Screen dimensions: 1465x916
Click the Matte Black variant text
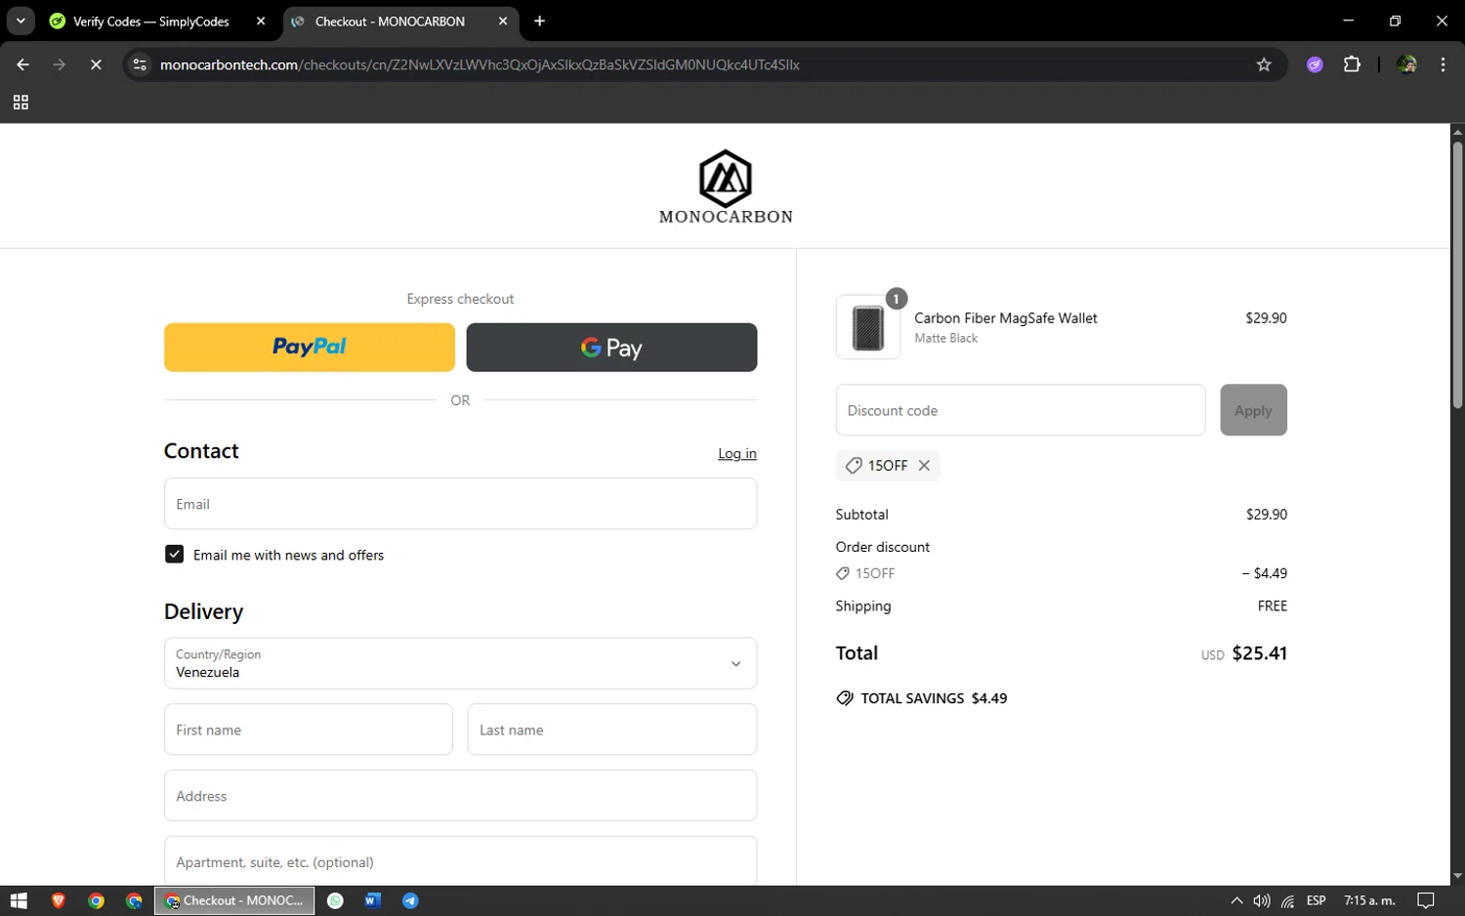pos(945,338)
